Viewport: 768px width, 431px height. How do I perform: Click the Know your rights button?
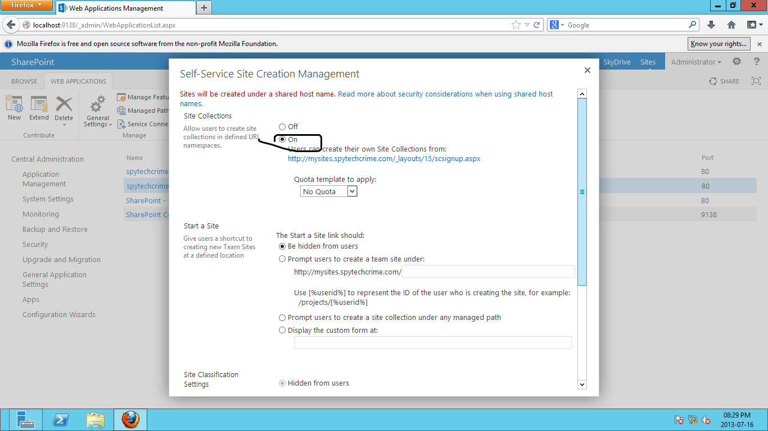719,44
